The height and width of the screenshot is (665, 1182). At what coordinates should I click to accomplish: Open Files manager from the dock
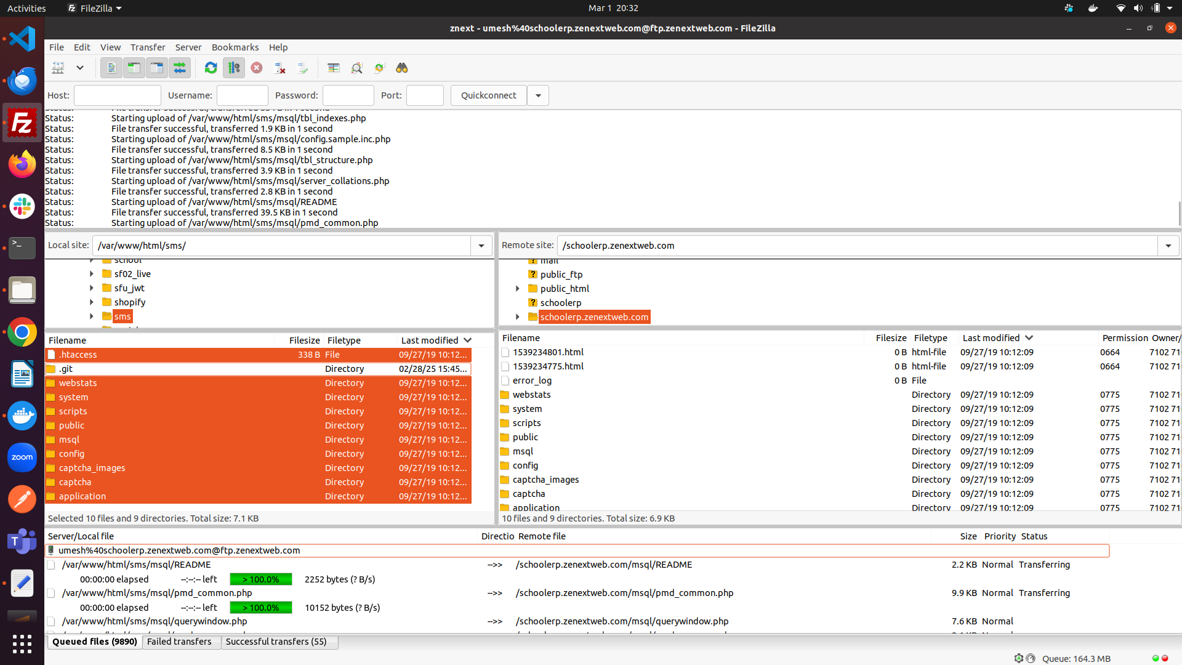click(22, 290)
